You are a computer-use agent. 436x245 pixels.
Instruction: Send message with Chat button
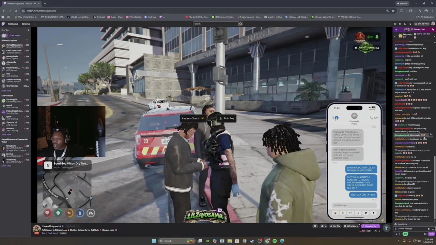click(432, 234)
